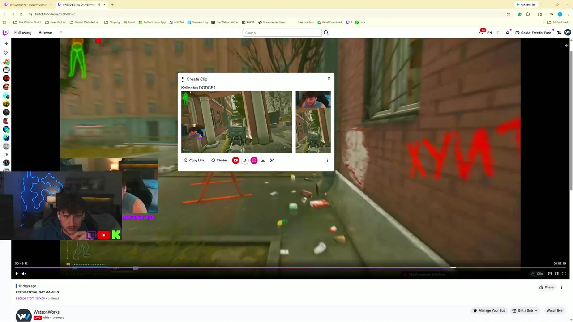
Task: Focus the Twitch search field
Action: tap(282, 33)
